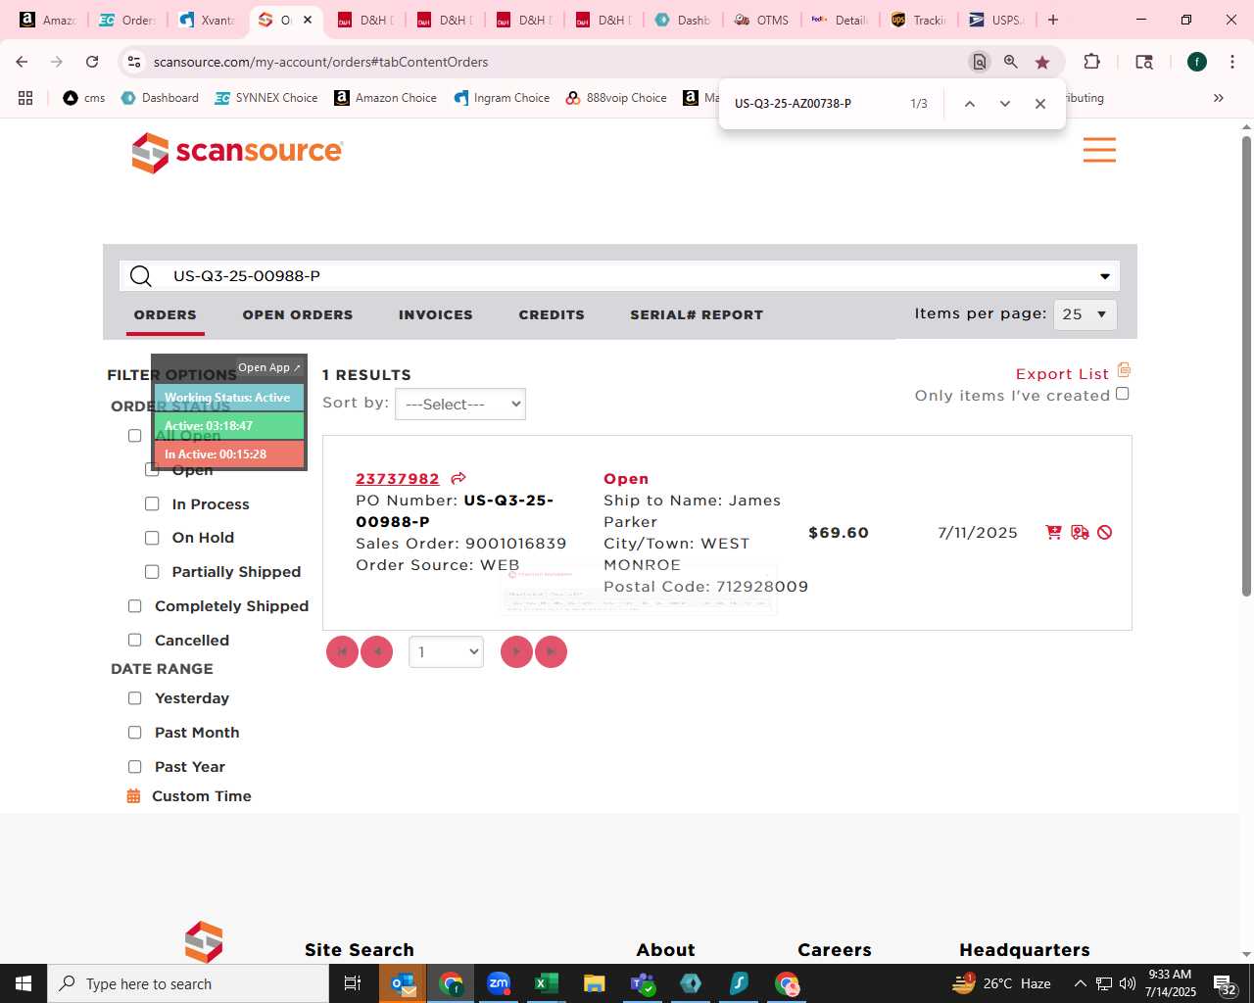The width and height of the screenshot is (1254, 1003).
Task: Open SYNNEX Choice bookmark
Action: coord(266,98)
